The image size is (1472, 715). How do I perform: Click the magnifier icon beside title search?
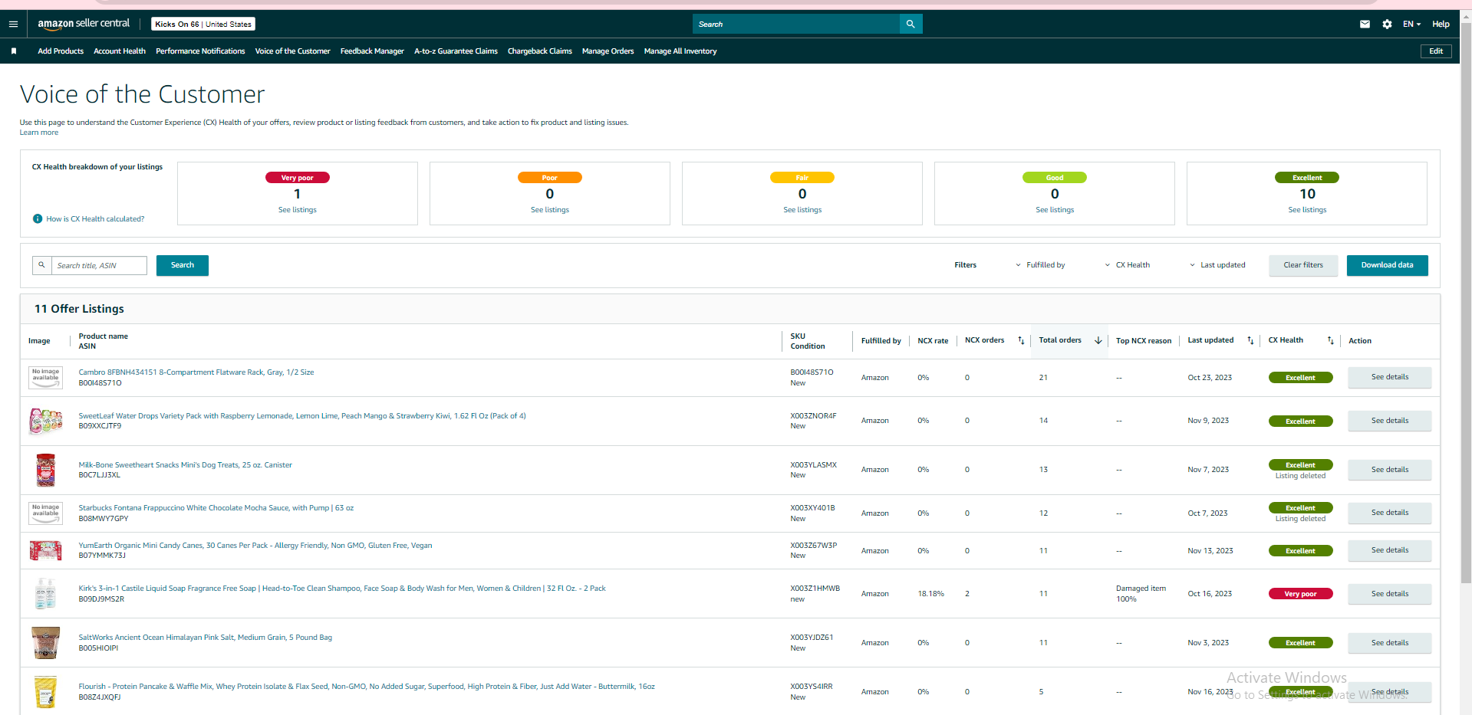click(x=42, y=265)
